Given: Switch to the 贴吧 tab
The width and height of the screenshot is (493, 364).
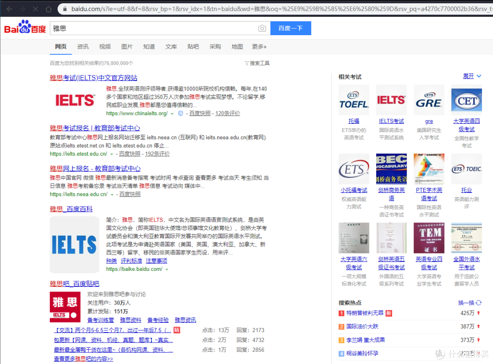Looking at the screenshot, I should 193,47.
